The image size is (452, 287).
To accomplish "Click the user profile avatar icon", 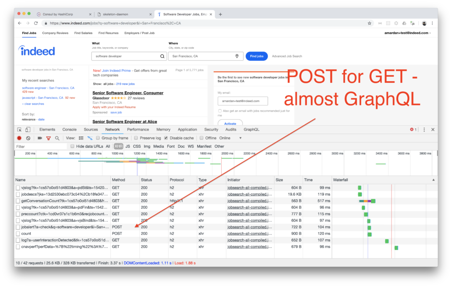I will click(x=424, y=23).
